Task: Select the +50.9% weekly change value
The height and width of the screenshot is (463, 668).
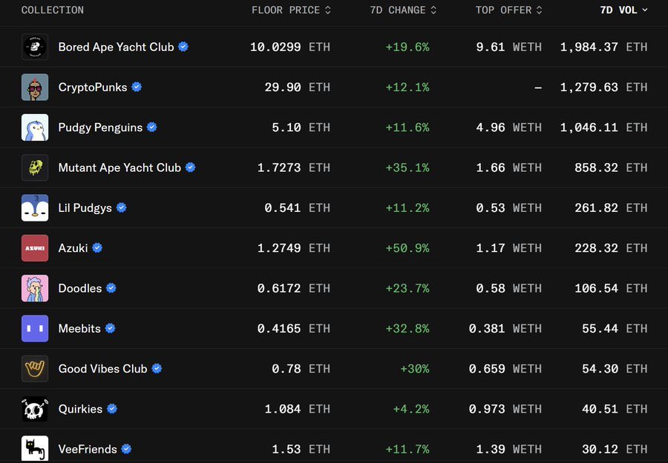Action: point(407,248)
